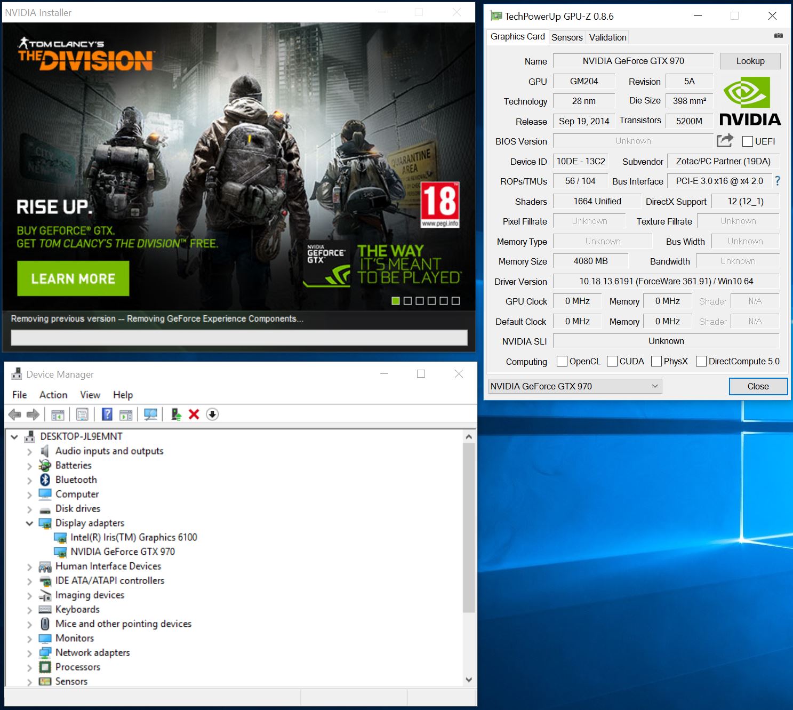Open Properties toolbar icon in Device Manager
The width and height of the screenshot is (793, 710).
[x=82, y=414]
